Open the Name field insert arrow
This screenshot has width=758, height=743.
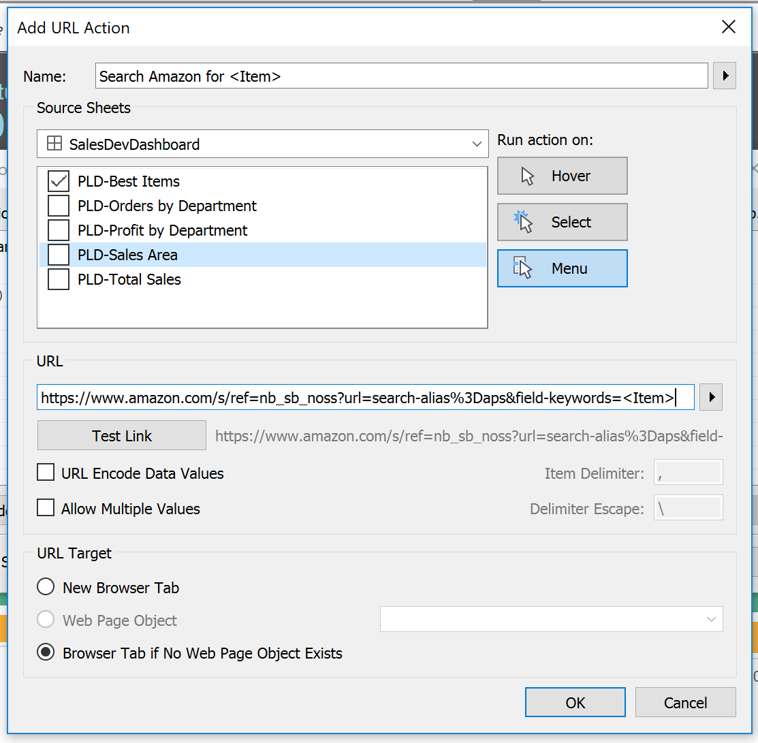tap(724, 76)
